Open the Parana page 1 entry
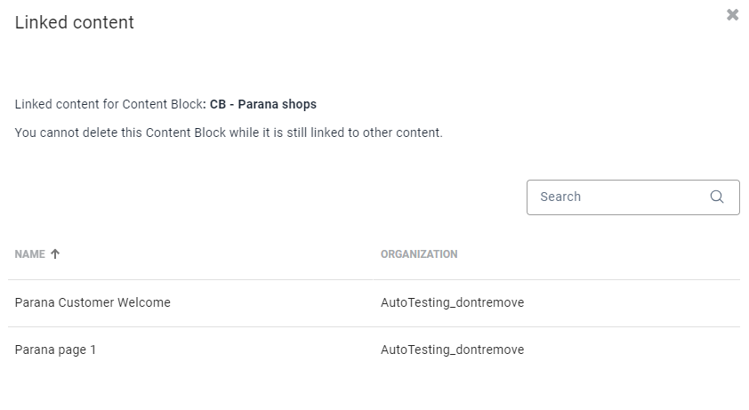The image size is (749, 410). click(55, 350)
